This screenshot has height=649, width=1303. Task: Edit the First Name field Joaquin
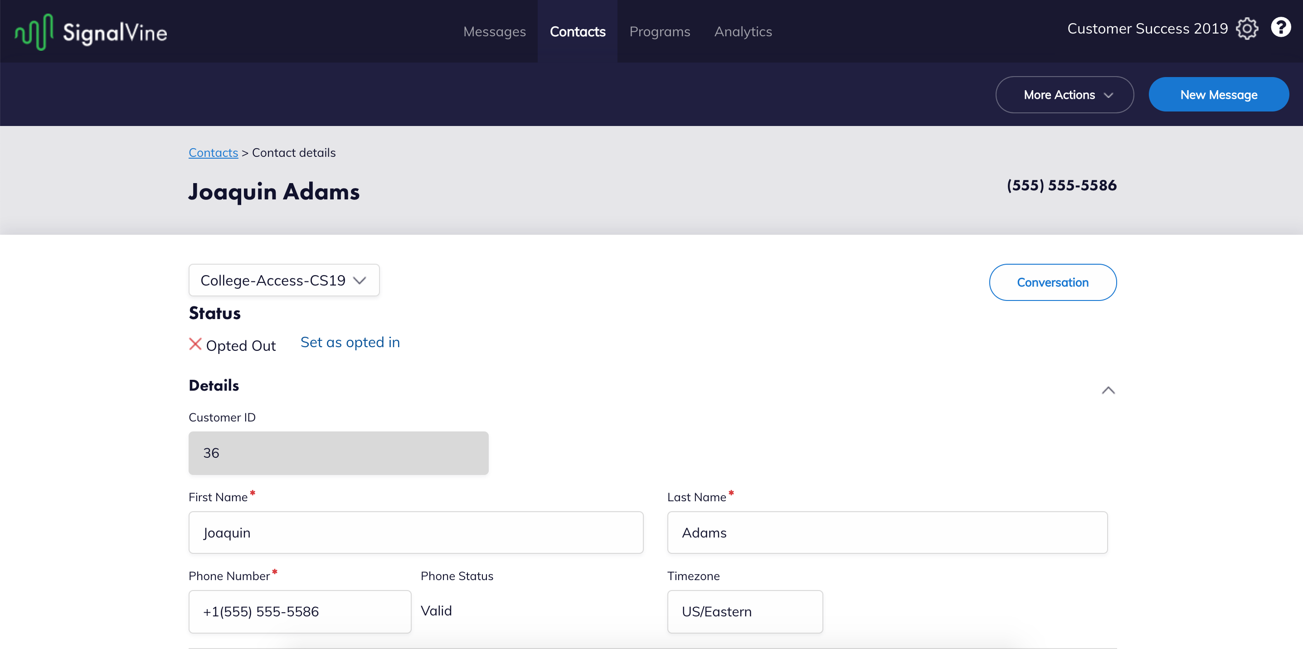pyautogui.click(x=416, y=532)
